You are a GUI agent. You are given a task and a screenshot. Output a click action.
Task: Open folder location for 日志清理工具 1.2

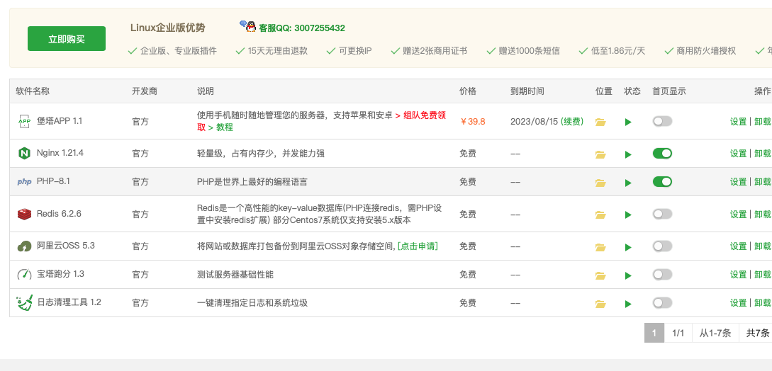[600, 304]
